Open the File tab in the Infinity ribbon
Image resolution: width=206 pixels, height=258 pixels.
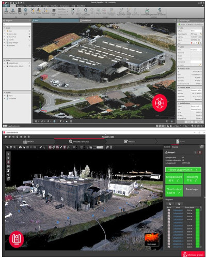[x=6, y=6]
